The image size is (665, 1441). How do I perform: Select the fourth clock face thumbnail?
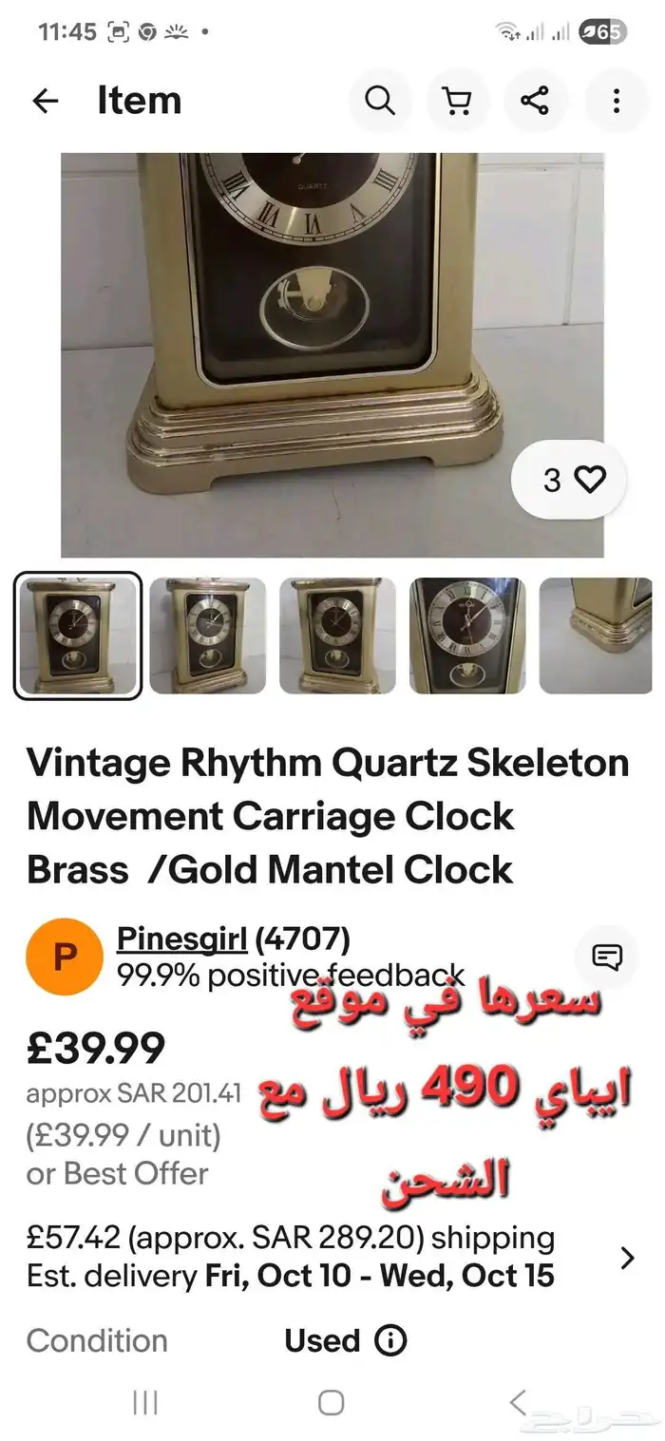coord(467,635)
